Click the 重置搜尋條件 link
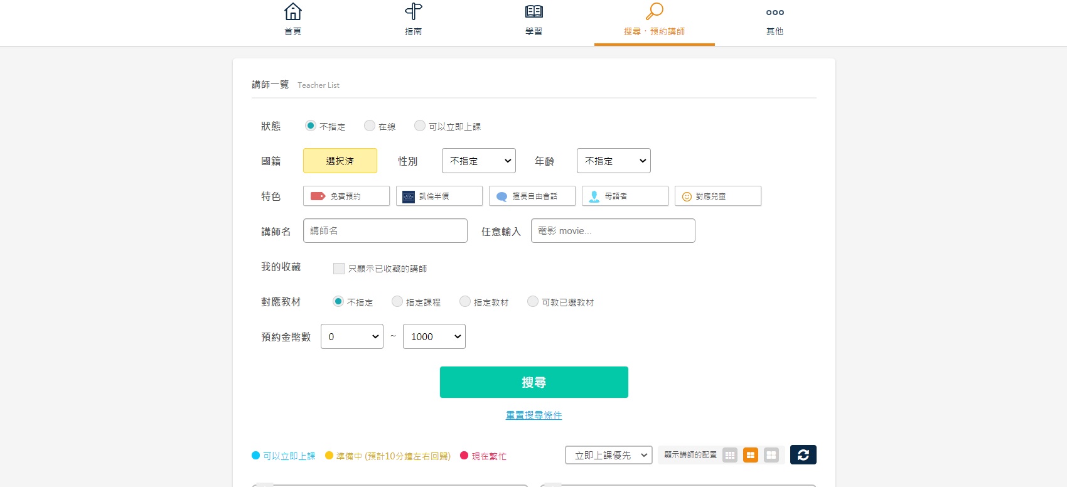Image resolution: width=1067 pixels, height=487 pixels. (534, 415)
